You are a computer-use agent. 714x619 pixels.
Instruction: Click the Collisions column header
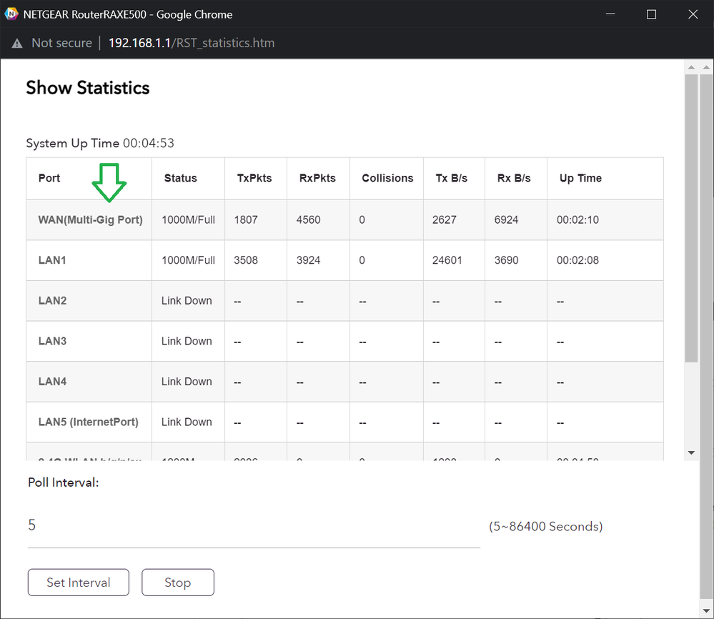click(x=387, y=178)
